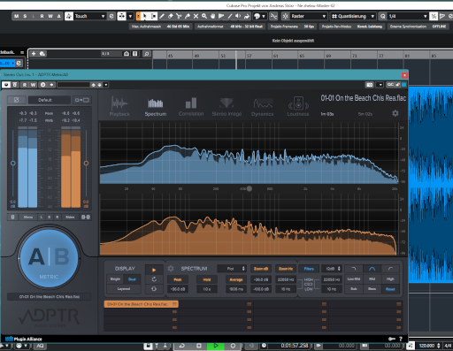
Task: Open Spectrum section gear settings
Action: 171,269
